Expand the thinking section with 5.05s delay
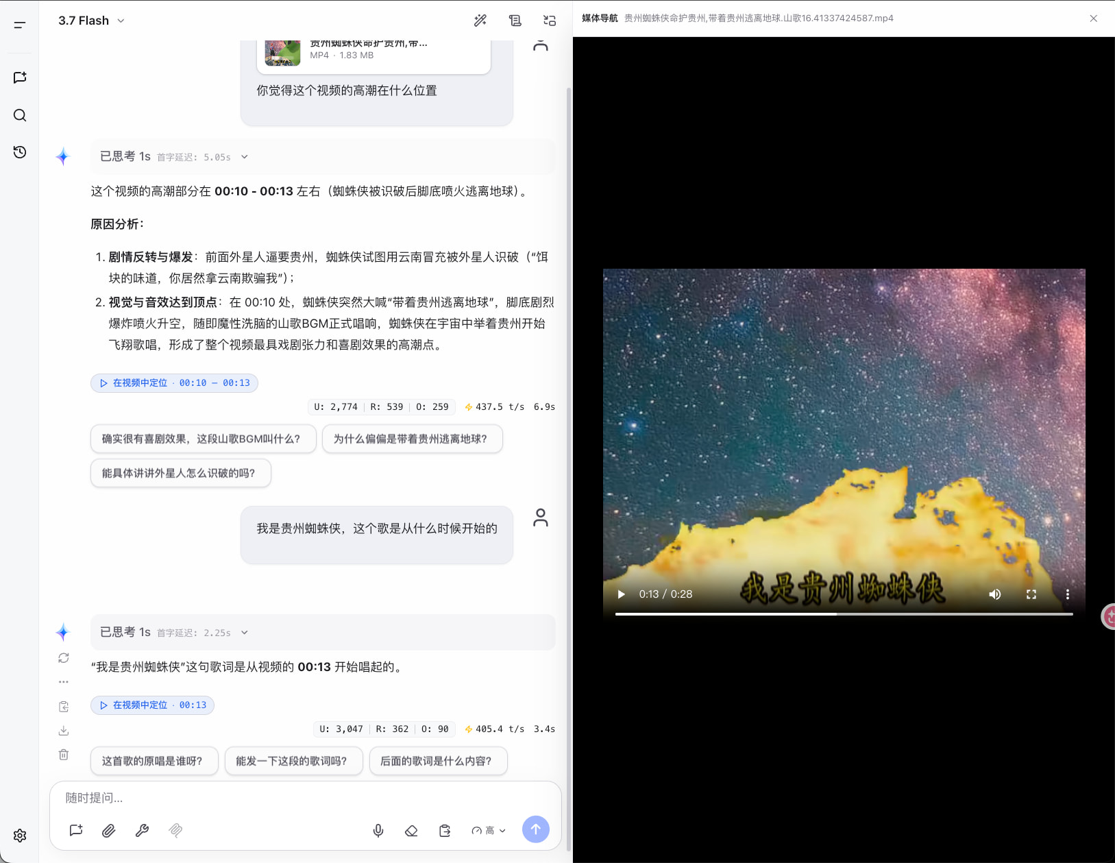 323,157
